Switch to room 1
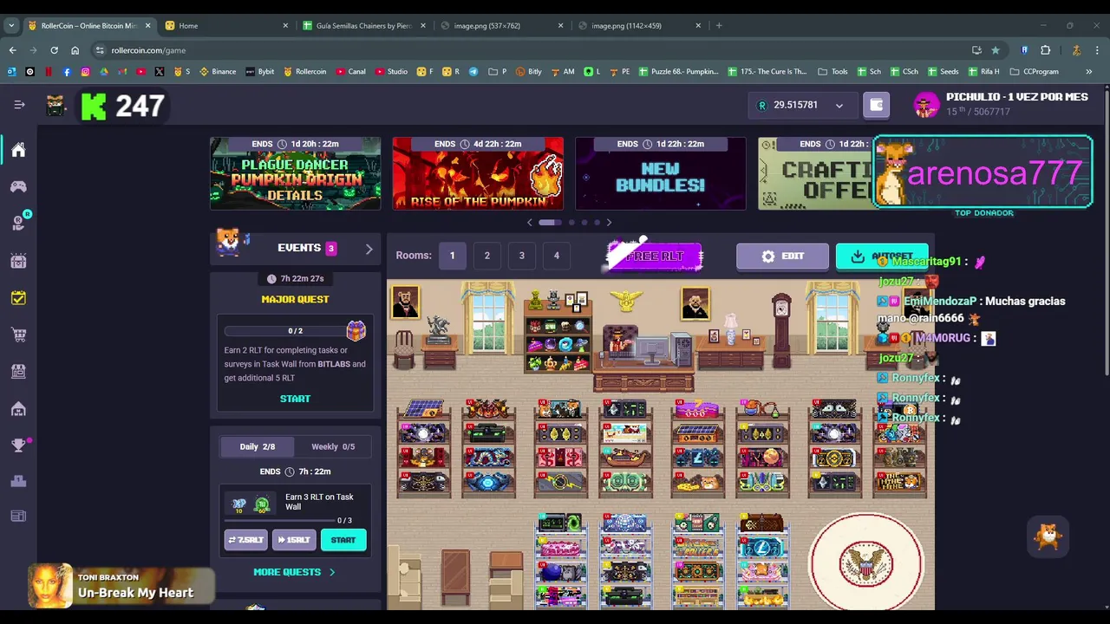The width and height of the screenshot is (1110, 624). pos(452,256)
